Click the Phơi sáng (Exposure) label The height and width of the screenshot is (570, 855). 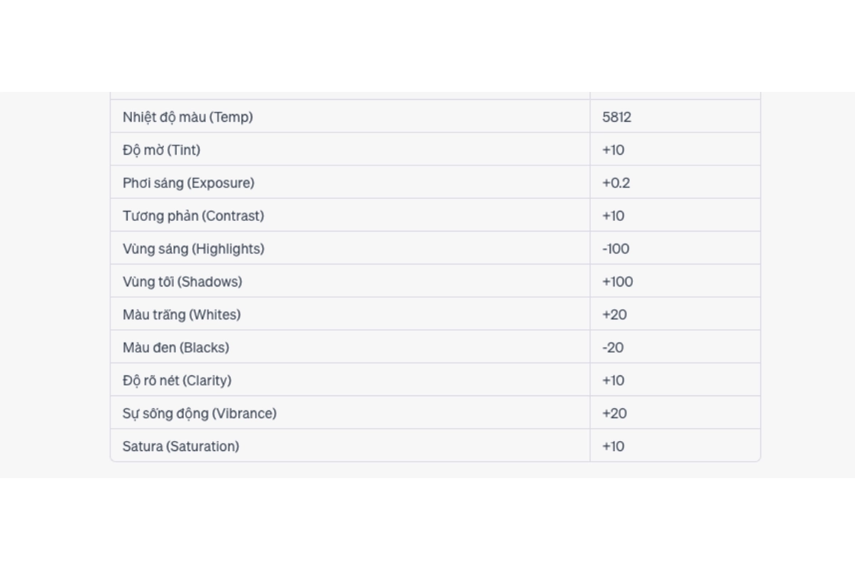pyautogui.click(x=188, y=182)
